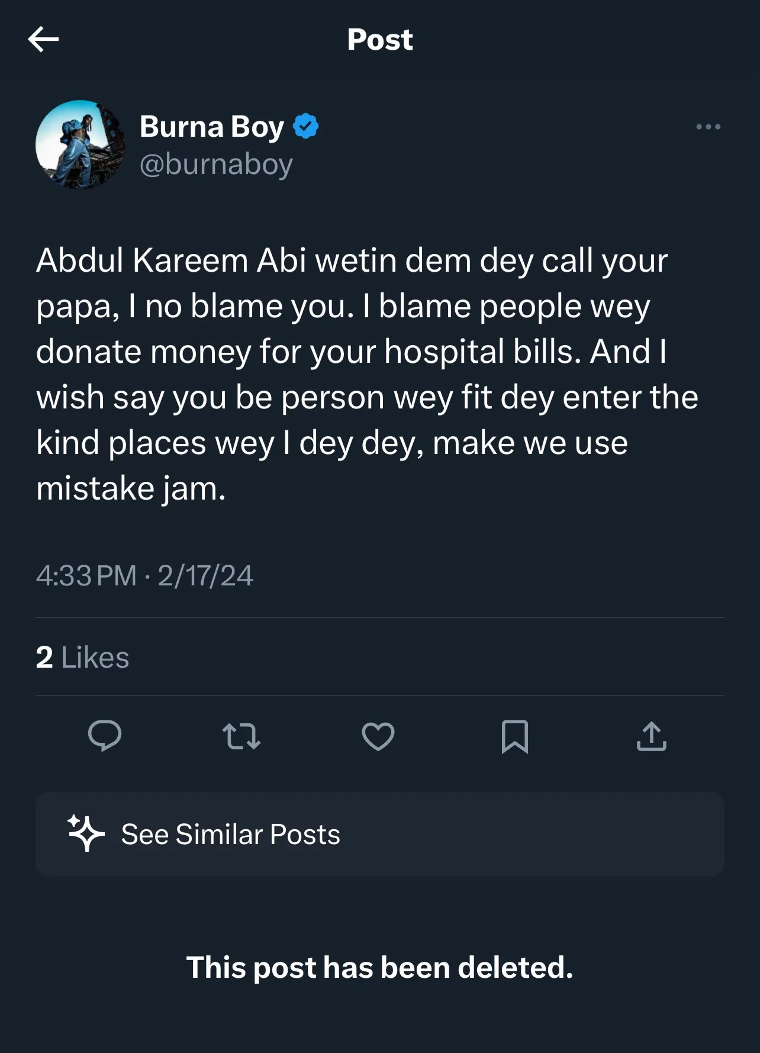Screen dimensions: 760x1053
Task: Open the three-dot more options menu
Action: 708,127
